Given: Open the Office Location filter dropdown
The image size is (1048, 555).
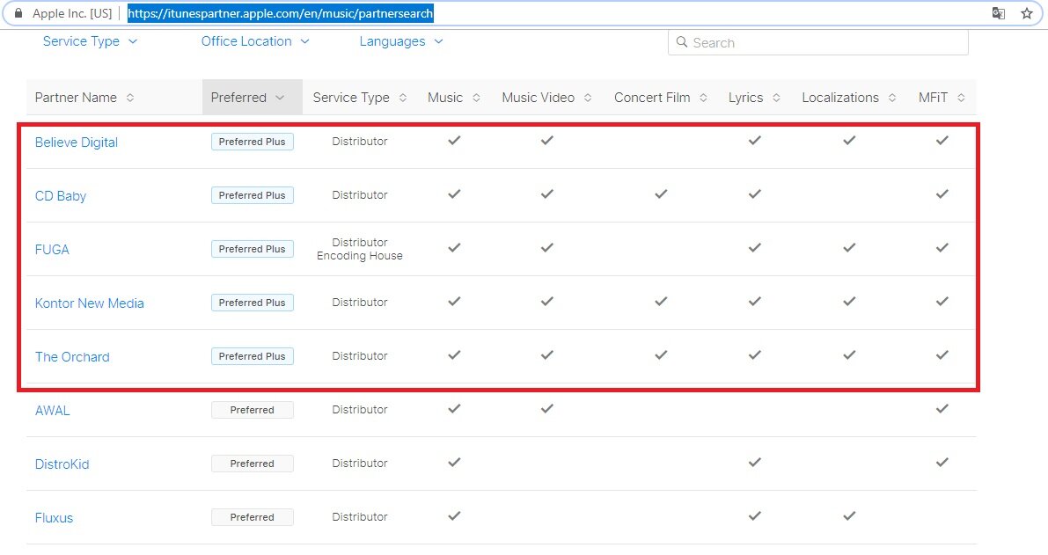Looking at the screenshot, I should point(255,41).
